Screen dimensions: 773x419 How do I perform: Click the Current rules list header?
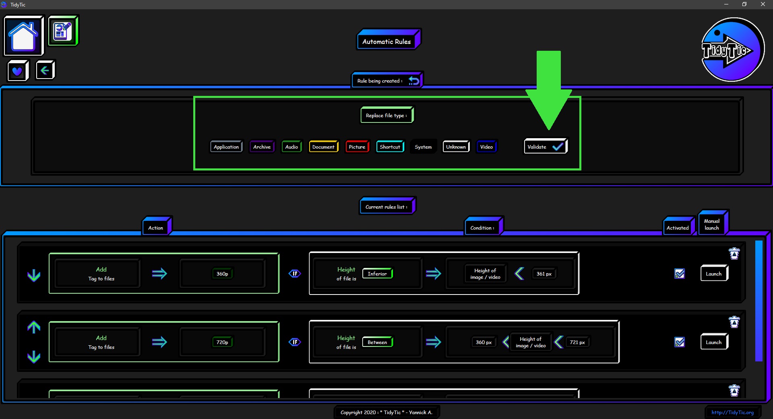coord(387,206)
